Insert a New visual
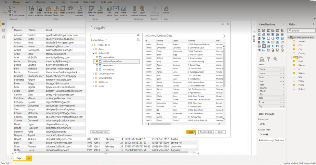The width and height of the screenshot is (316, 165). click(x=110, y=11)
